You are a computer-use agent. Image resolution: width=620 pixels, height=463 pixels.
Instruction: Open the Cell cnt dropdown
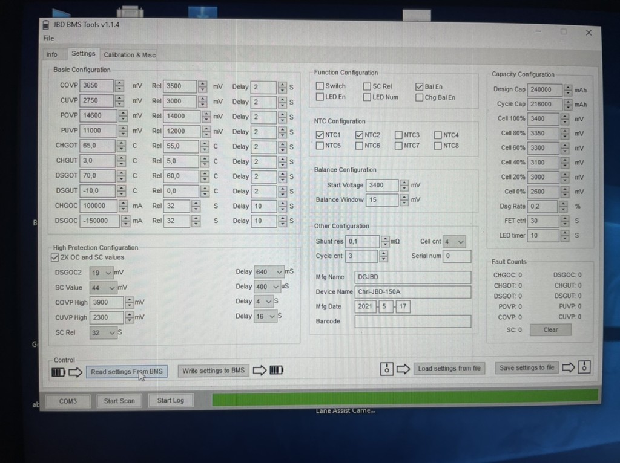[x=454, y=242]
